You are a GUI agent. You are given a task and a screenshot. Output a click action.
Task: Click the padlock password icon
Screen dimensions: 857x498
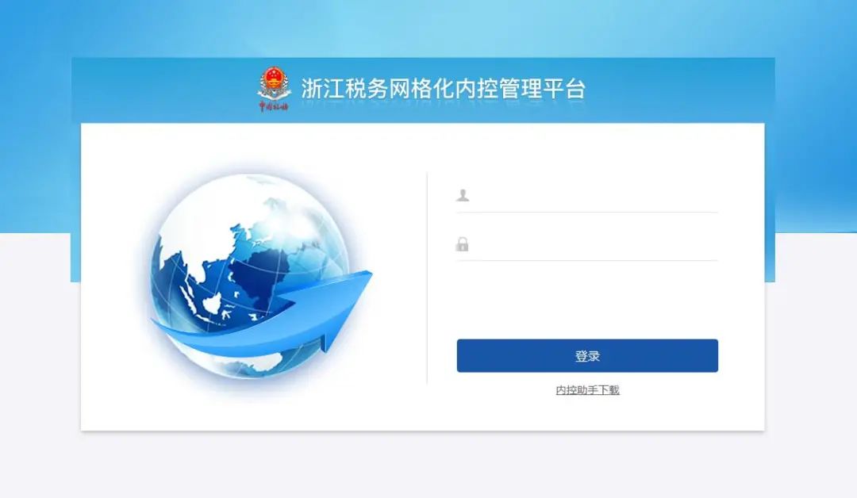pos(463,243)
